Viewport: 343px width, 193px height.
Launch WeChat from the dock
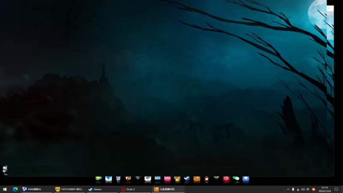pyautogui.click(x=236, y=178)
